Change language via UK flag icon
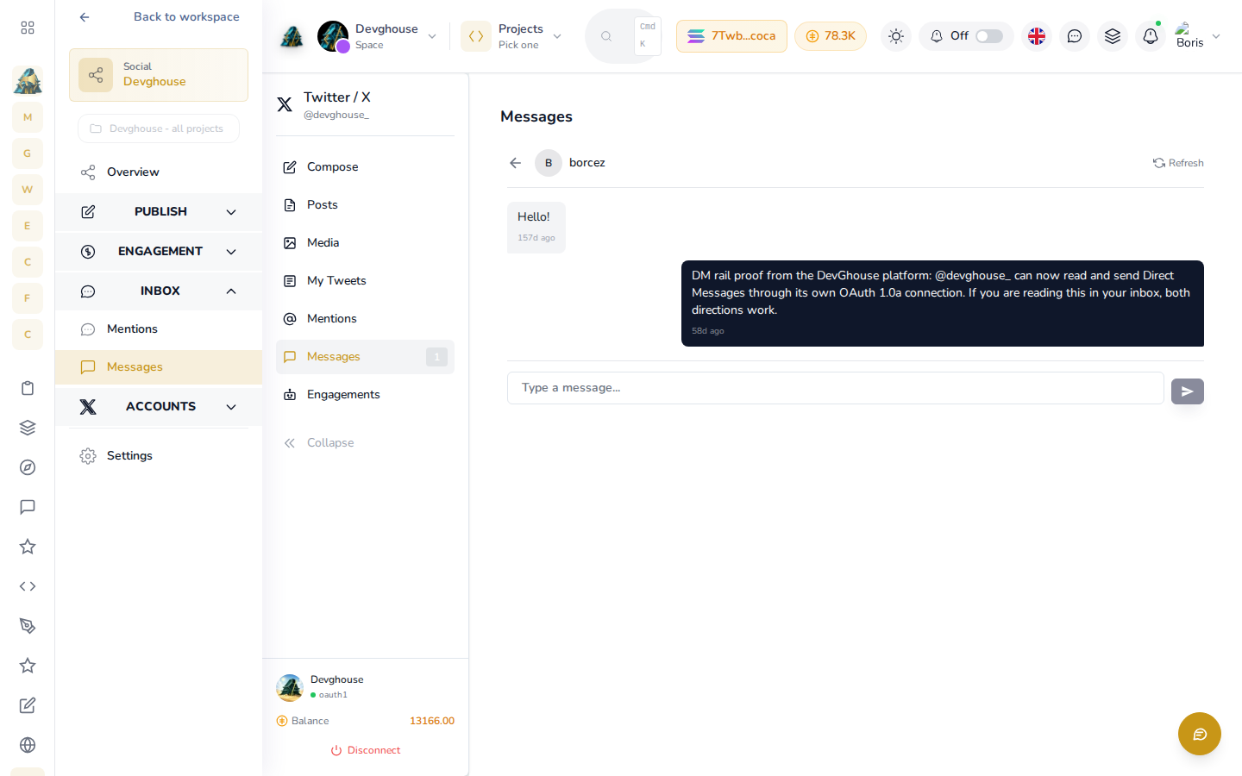The width and height of the screenshot is (1242, 776). (1037, 36)
